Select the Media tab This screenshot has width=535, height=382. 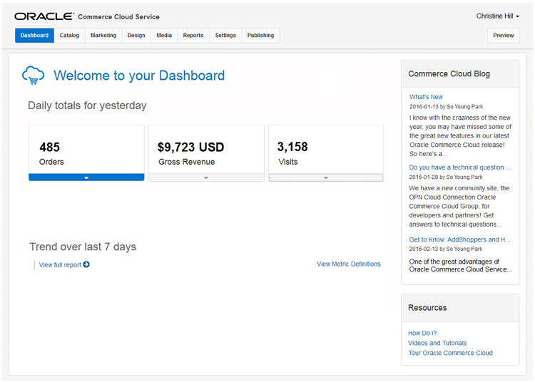point(164,36)
